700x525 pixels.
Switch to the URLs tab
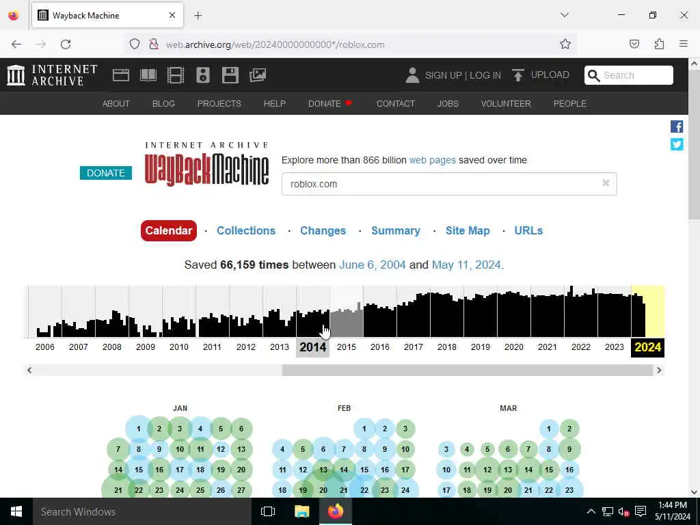(528, 230)
